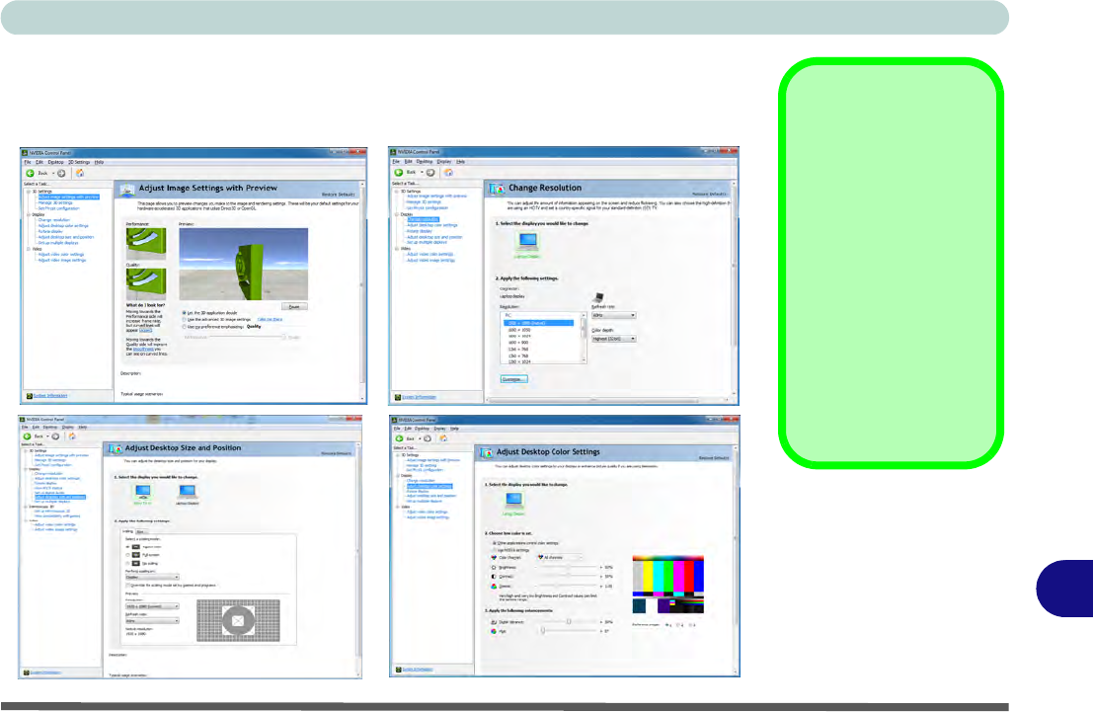Select the laptop display icon in Desktop Color Settings
This screenshot has width=1093, height=712.
point(513,500)
